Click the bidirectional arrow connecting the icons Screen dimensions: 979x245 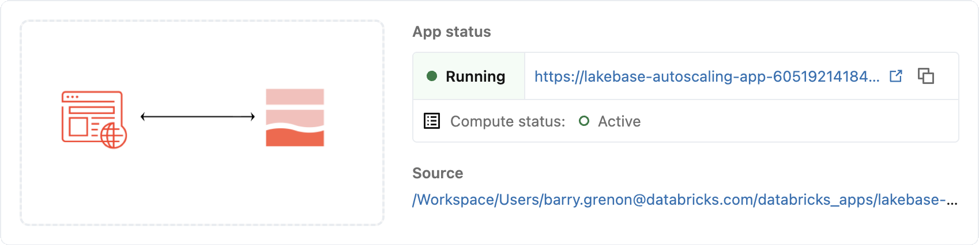pos(198,117)
